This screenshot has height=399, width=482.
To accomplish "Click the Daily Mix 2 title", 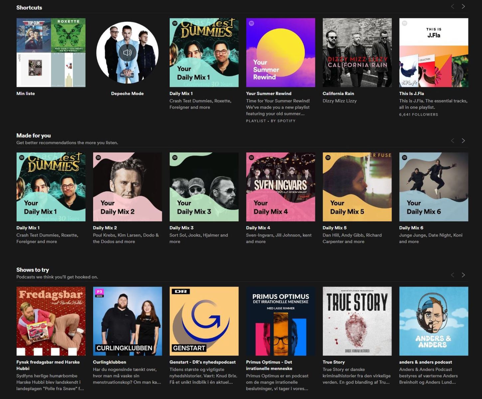I will coord(105,228).
